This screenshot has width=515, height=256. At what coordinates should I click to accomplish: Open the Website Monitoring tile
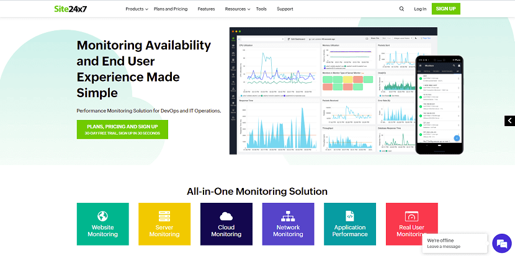[x=103, y=224]
